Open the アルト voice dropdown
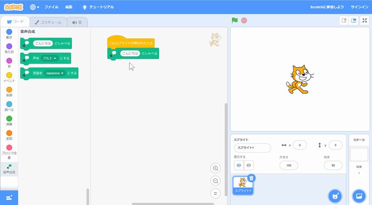 (49, 58)
